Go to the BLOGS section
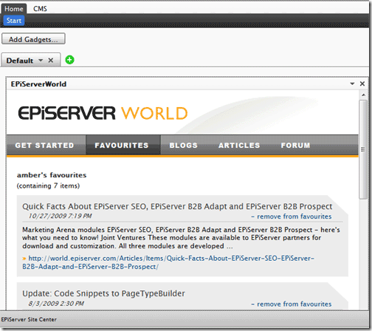 [x=184, y=146]
